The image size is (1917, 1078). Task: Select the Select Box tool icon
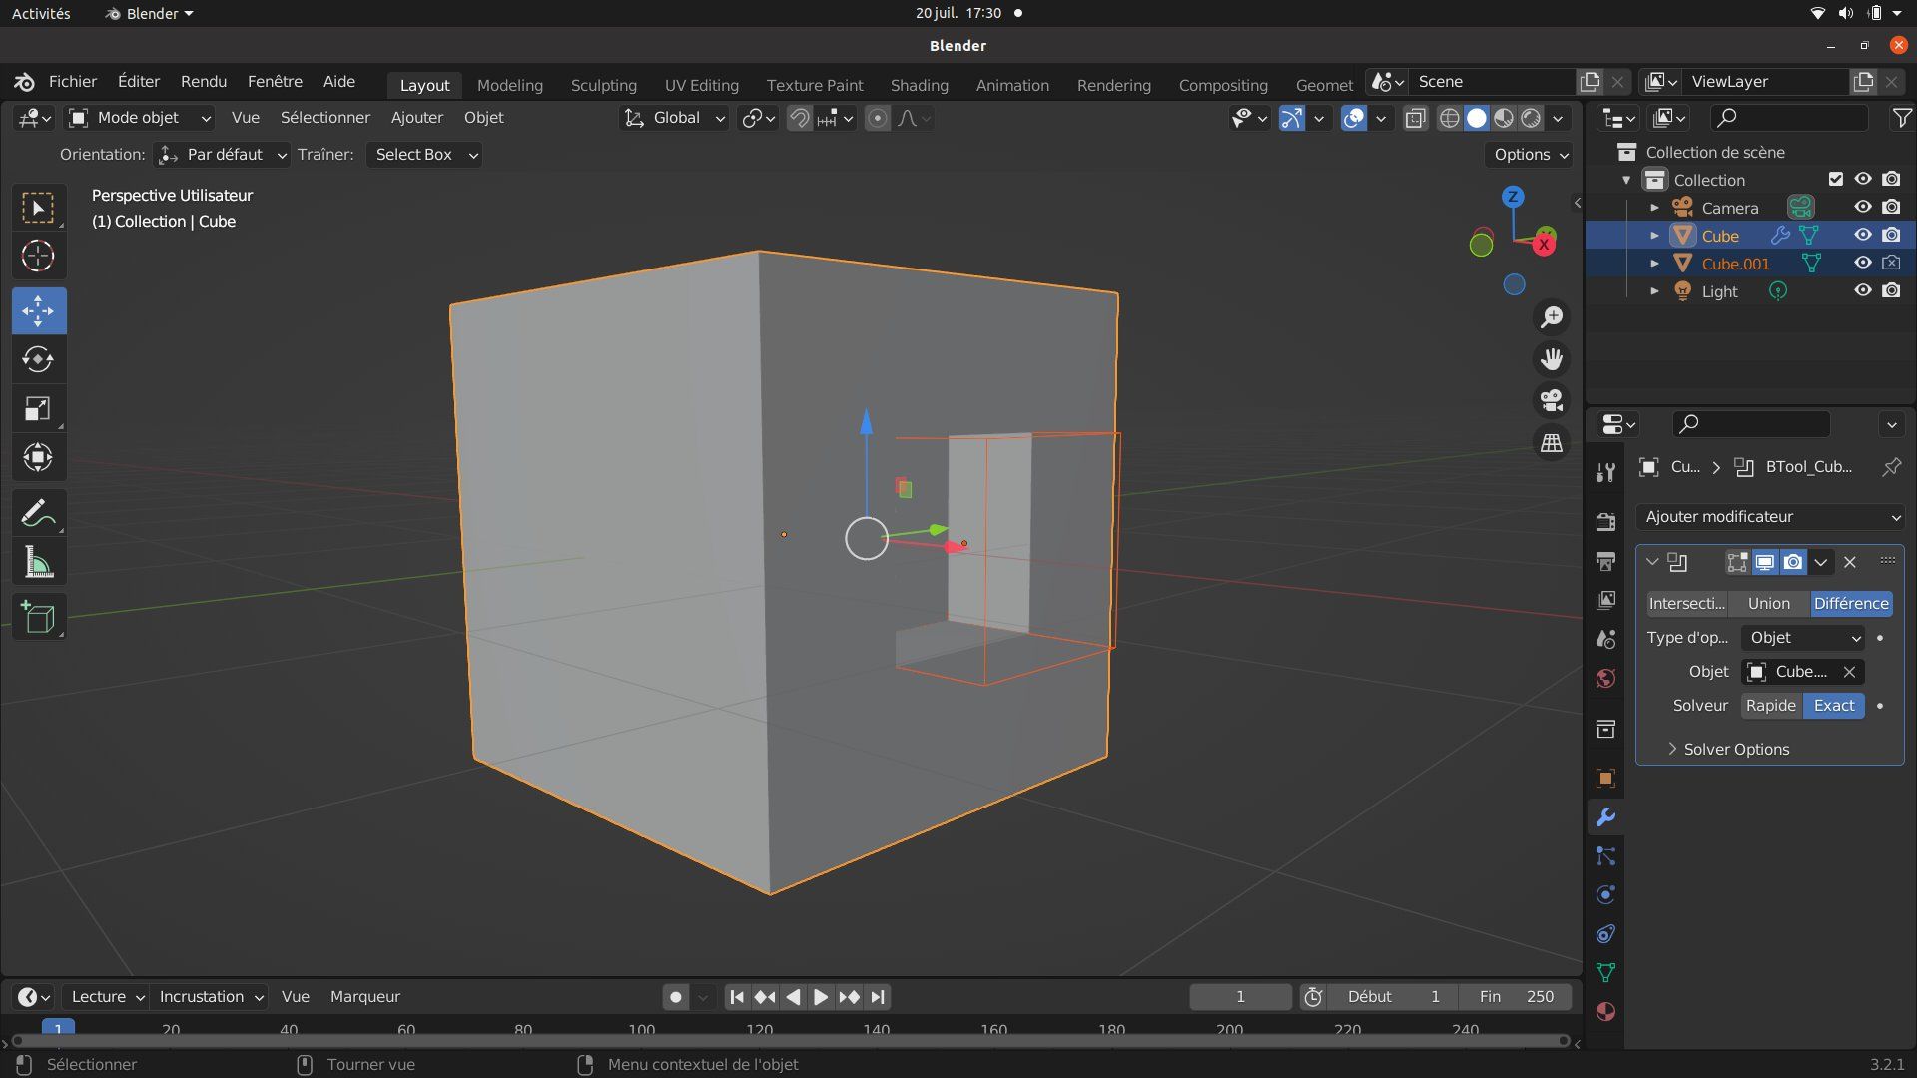tap(38, 208)
